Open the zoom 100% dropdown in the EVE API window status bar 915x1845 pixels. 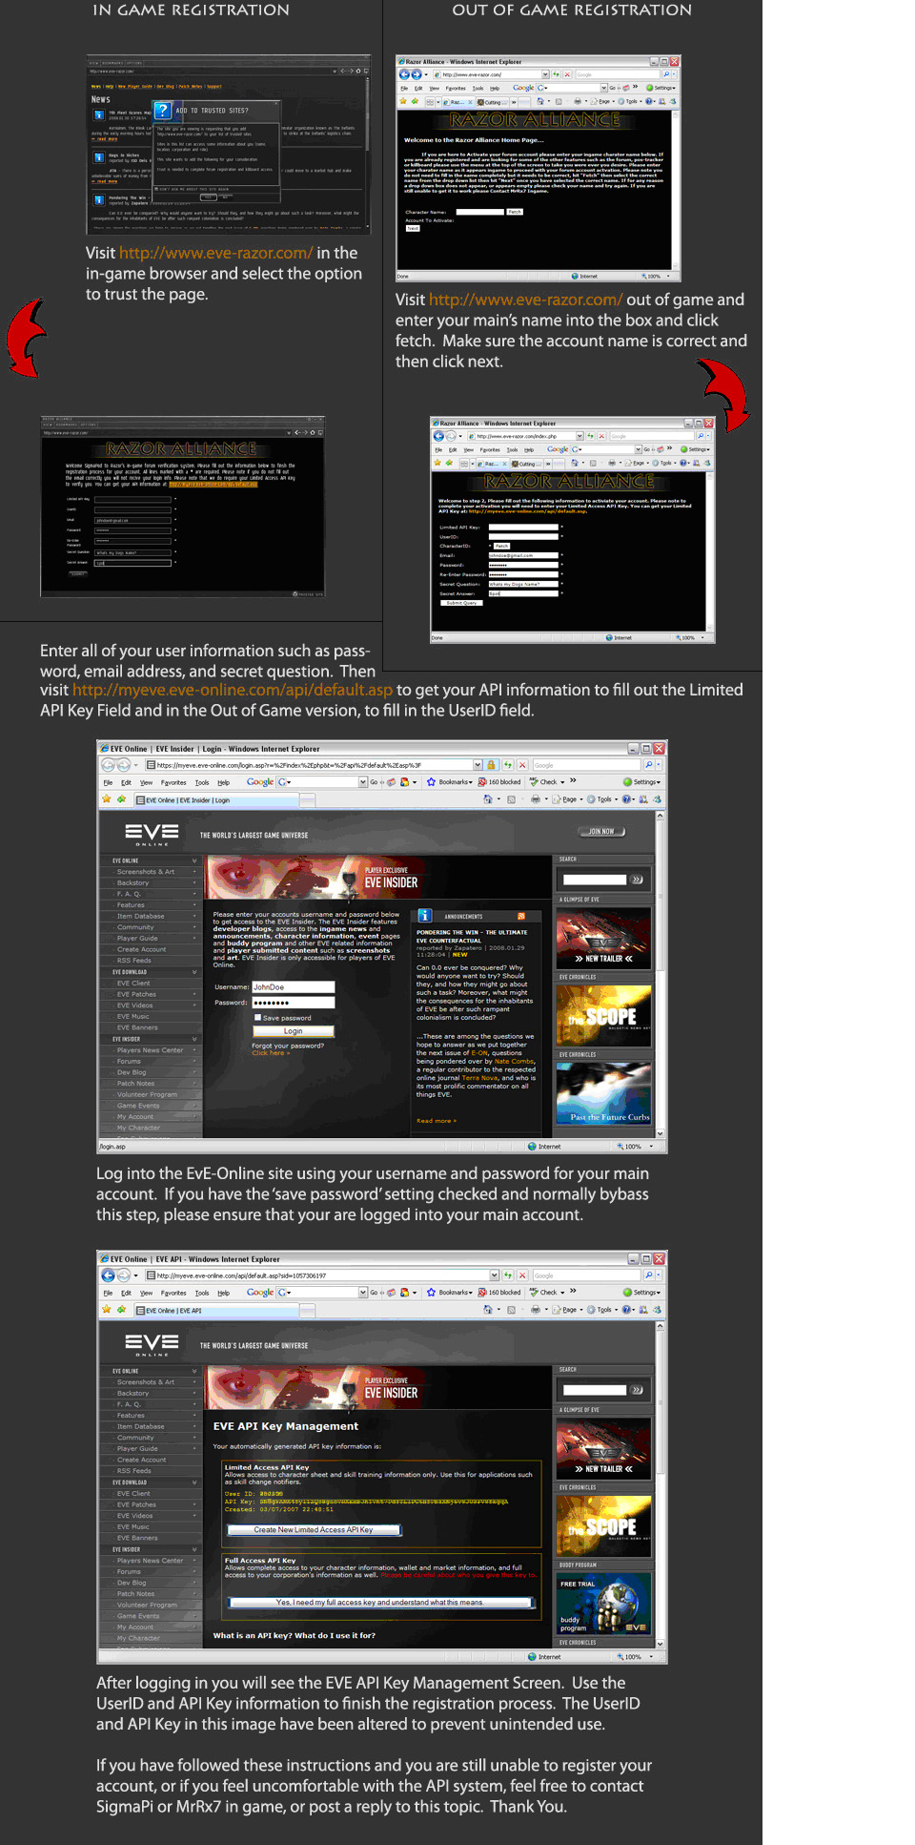point(651,1657)
